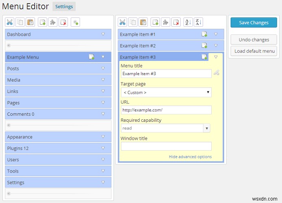Open the Settings tab beside Menu Editor

tap(64, 6)
